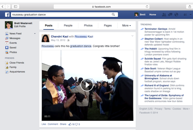Open Brett's profile picture in the header
This screenshot has height=130, width=193.
point(136,14)
